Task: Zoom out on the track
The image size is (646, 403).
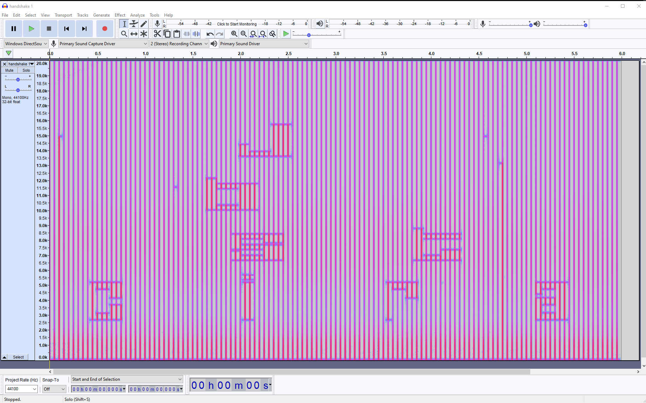Action: [x=244, y=34]
